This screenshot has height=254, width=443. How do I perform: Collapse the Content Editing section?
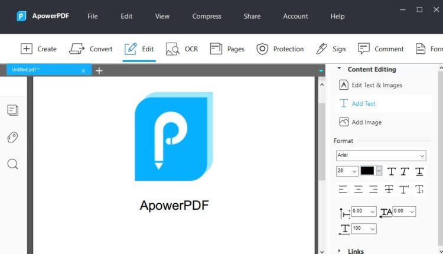pos(339,69)
